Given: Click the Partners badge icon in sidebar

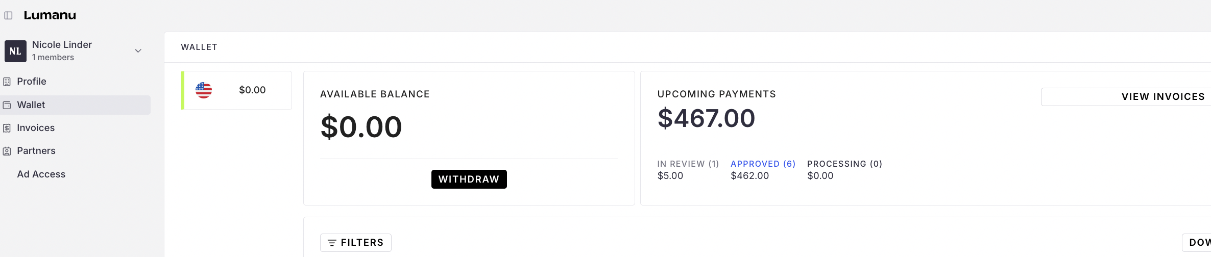Looking at the screenshot, I should click(7, 151).
